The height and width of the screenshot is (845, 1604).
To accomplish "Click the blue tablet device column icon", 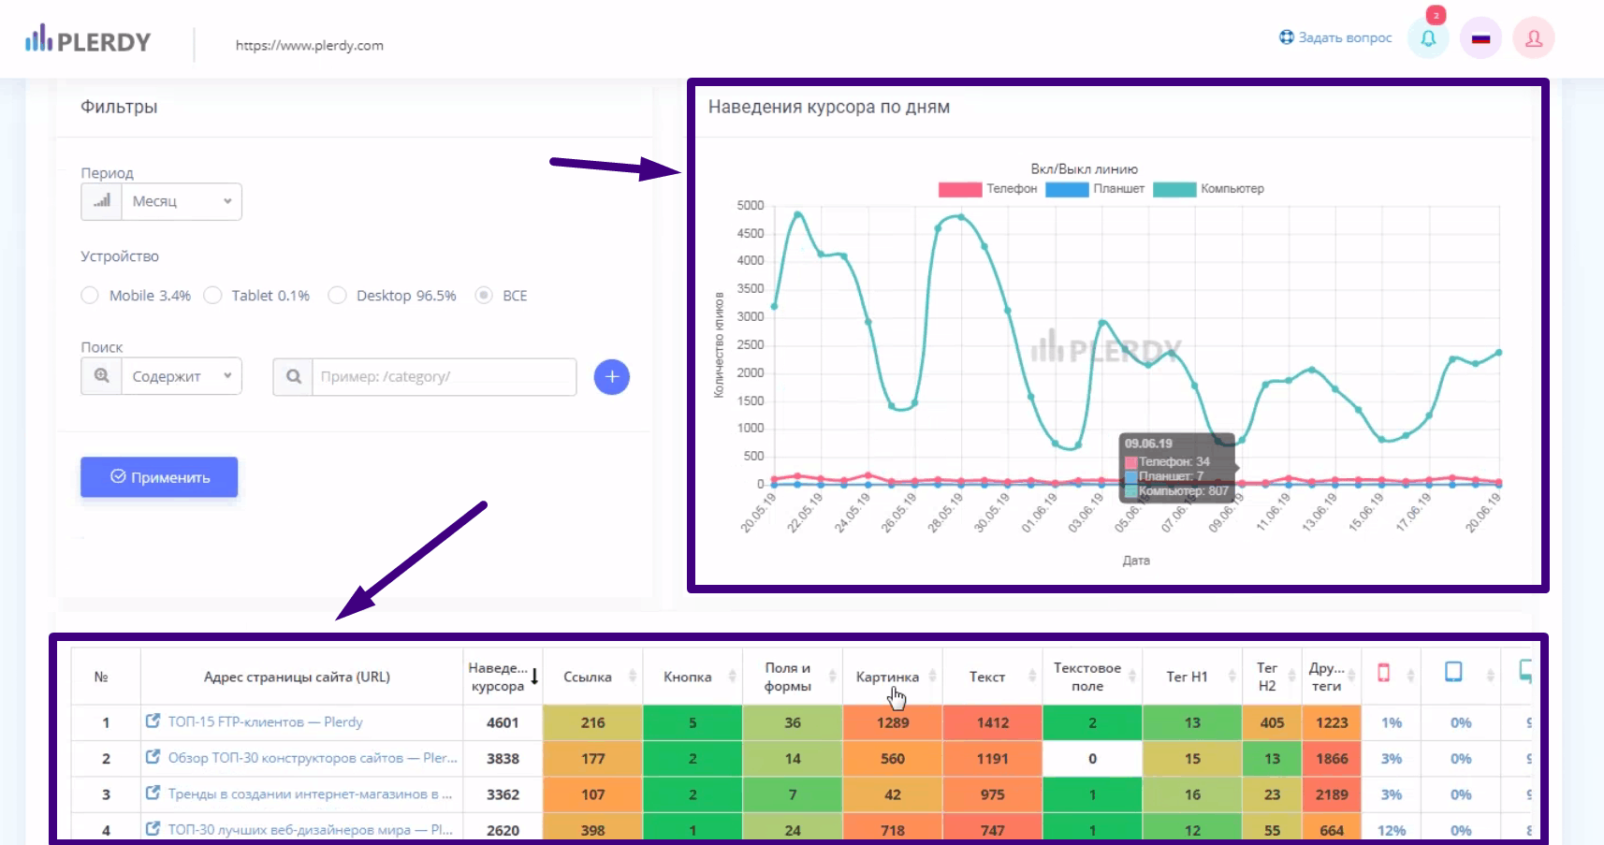I will (1453, 672).
